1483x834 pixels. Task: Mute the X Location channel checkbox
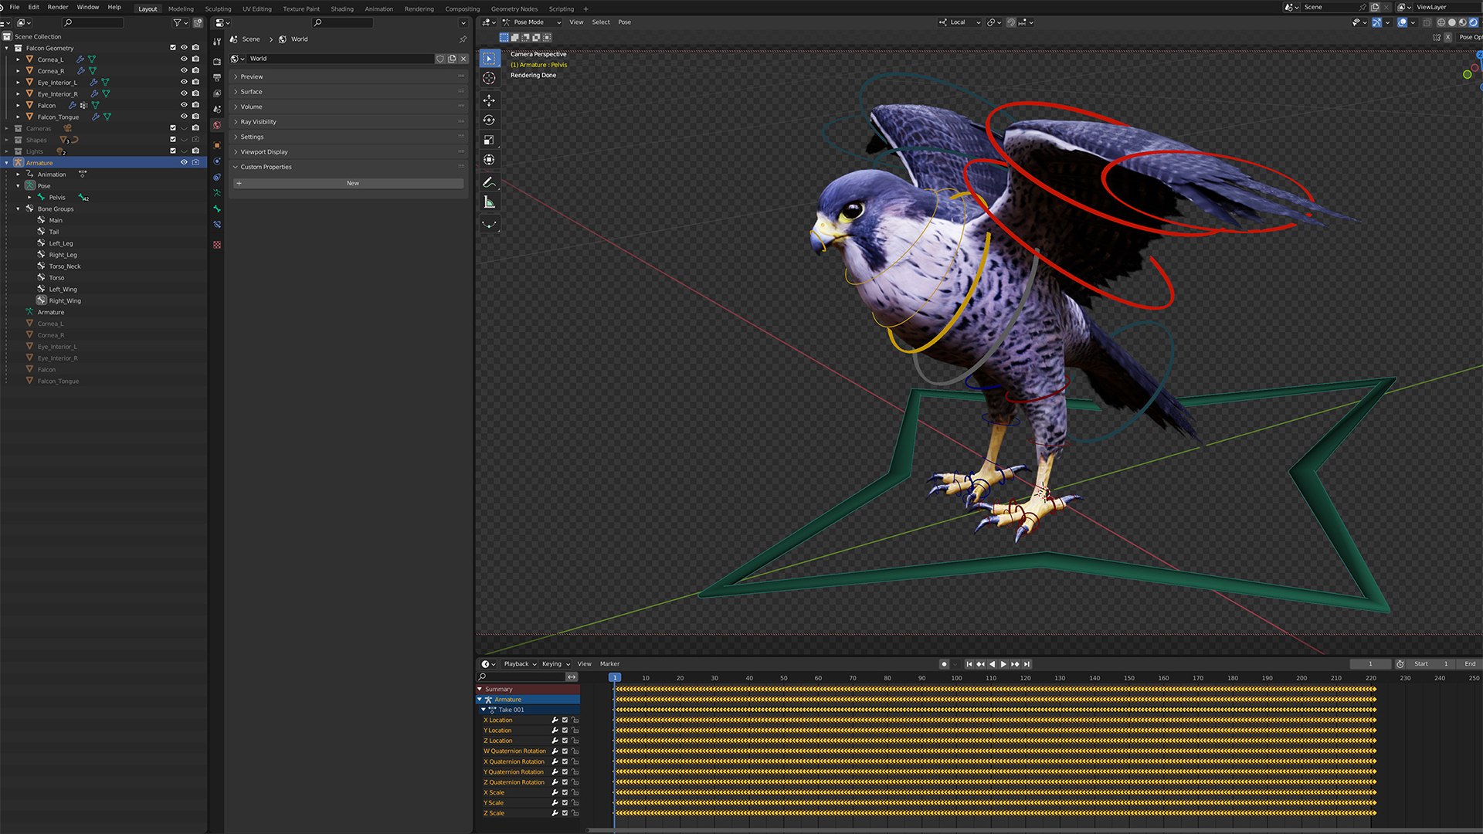(x=565, y=720)
